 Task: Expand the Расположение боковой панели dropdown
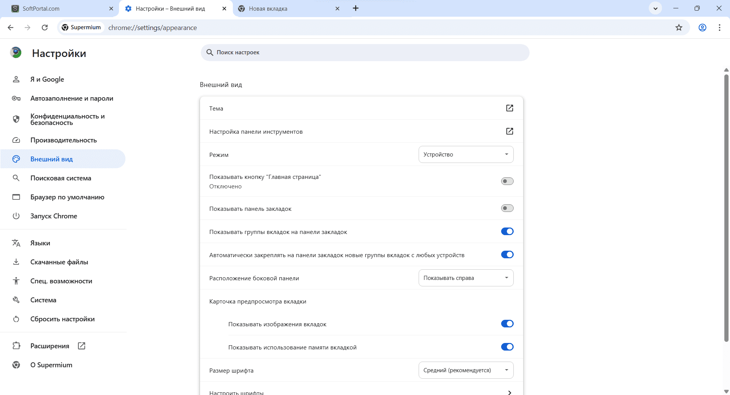click(x=466, y=278)
